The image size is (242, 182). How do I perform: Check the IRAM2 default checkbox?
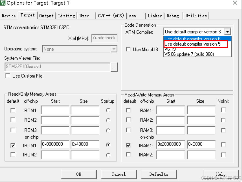point(129,154)
